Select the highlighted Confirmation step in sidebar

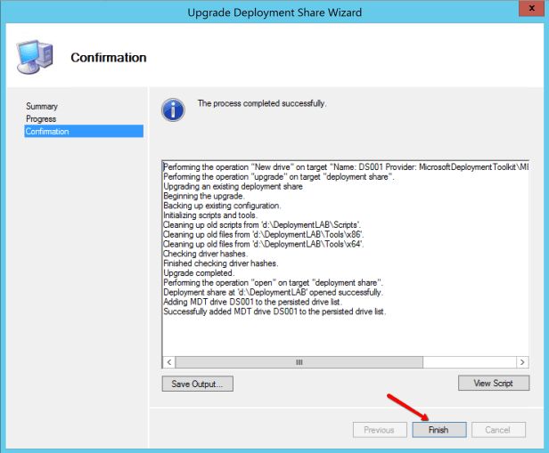click(x=47, y=132)
